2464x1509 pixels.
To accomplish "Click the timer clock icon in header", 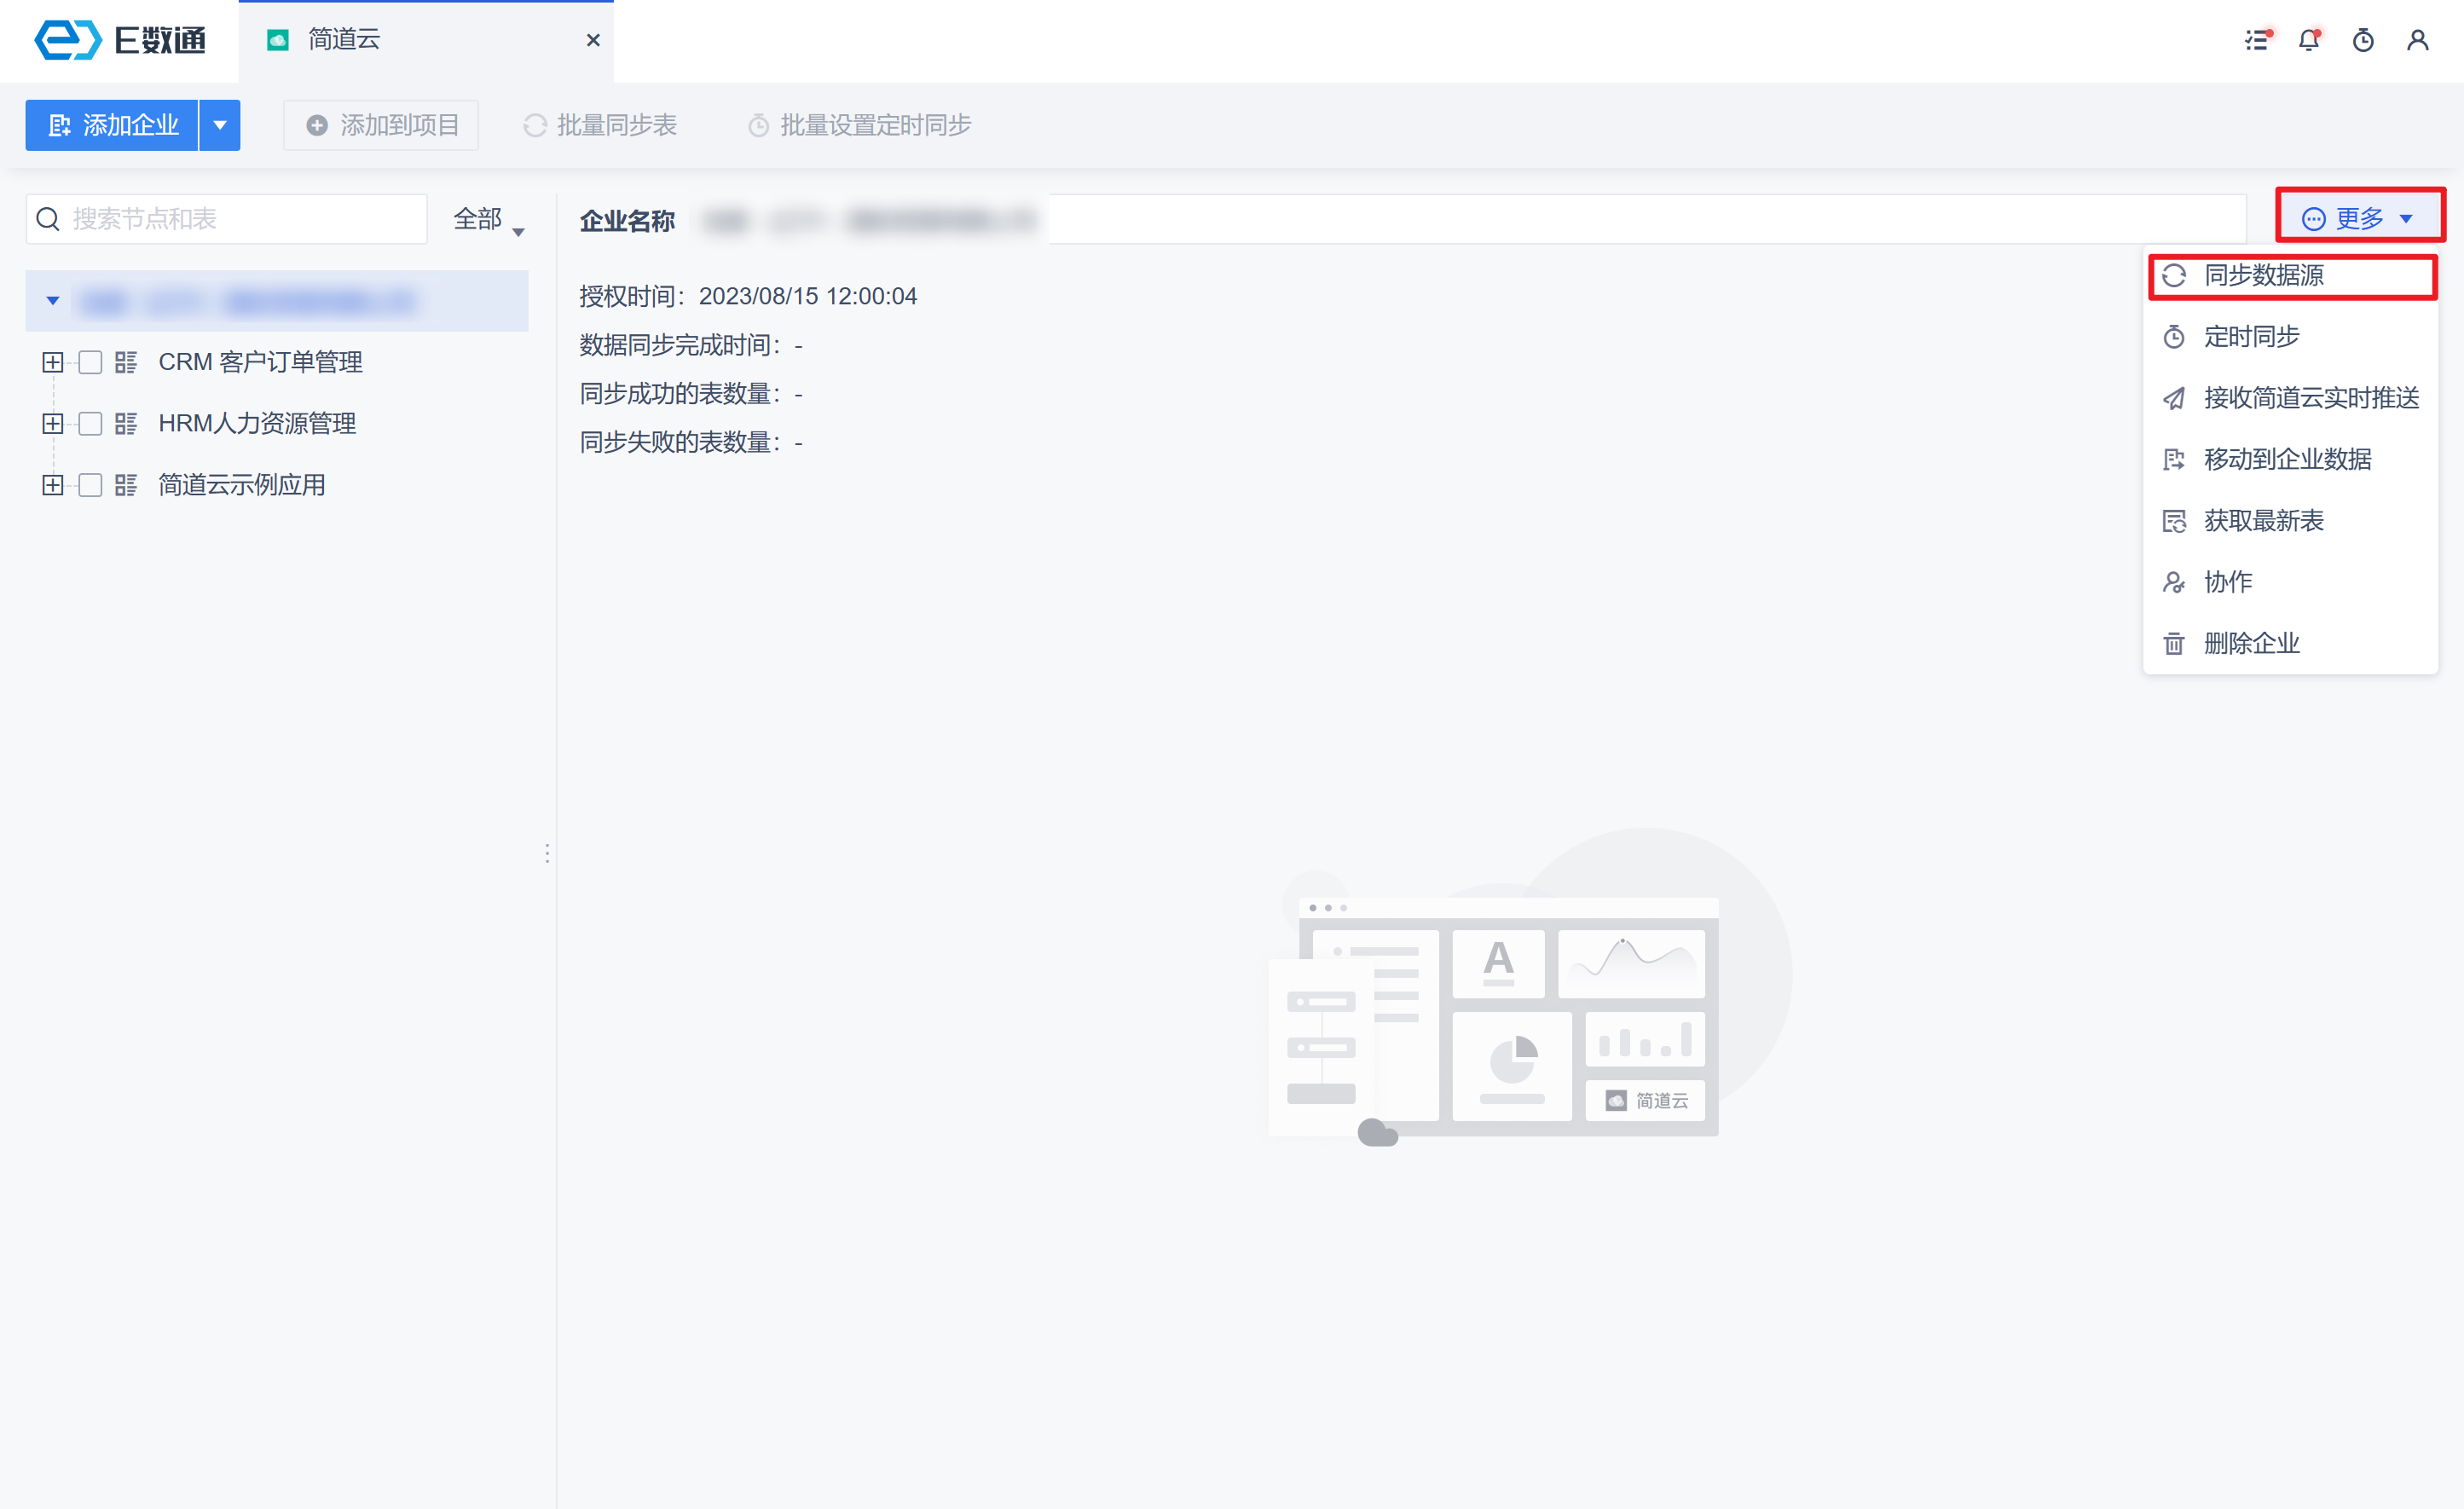I will click(2364, 40).
